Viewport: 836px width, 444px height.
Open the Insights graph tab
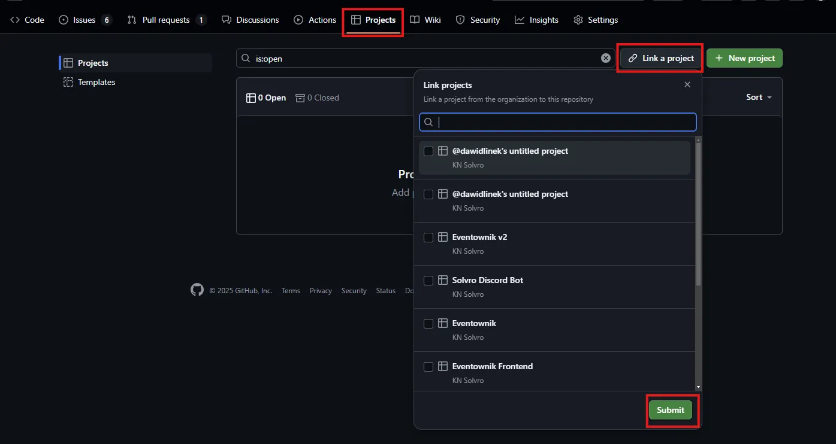[x=536, y=20]
